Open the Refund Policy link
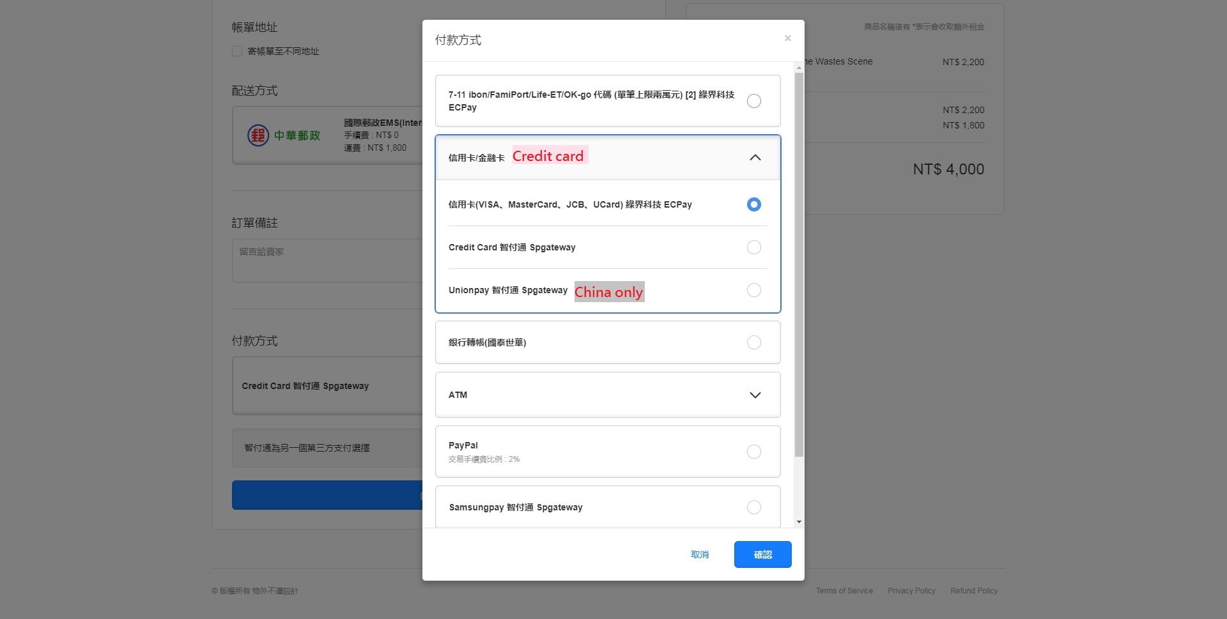This screenshot has width=1227, height=619. point(973,591)
